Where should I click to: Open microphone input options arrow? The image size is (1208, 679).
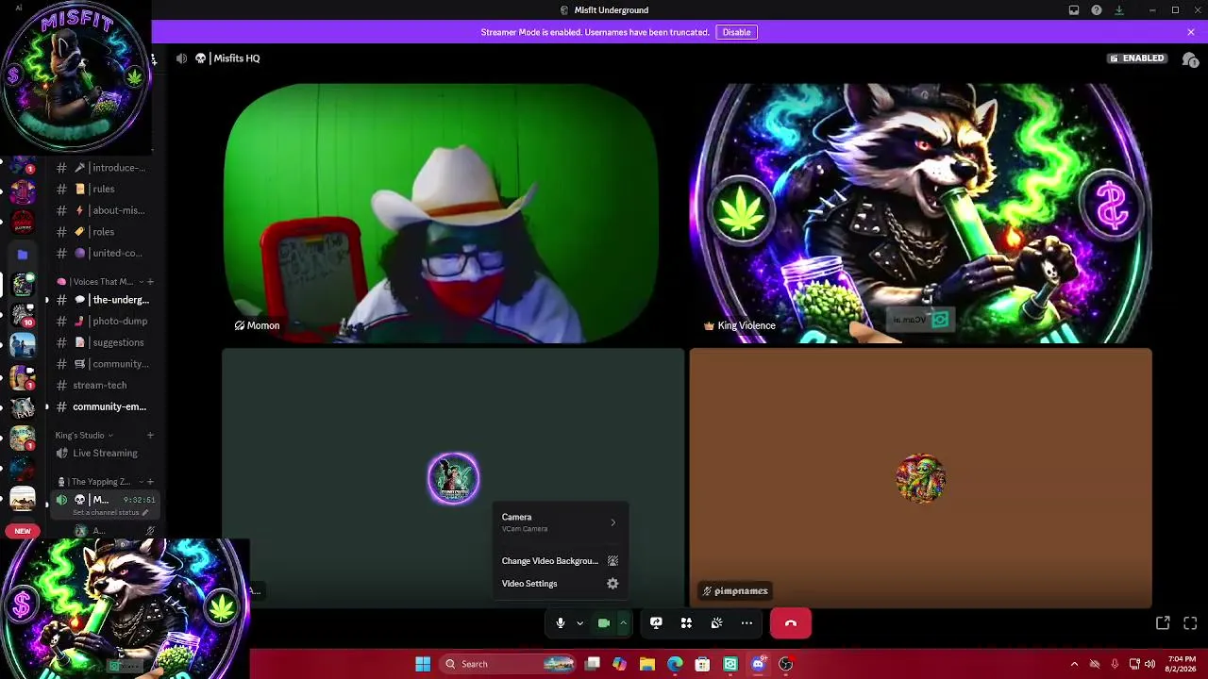(579, 622)
